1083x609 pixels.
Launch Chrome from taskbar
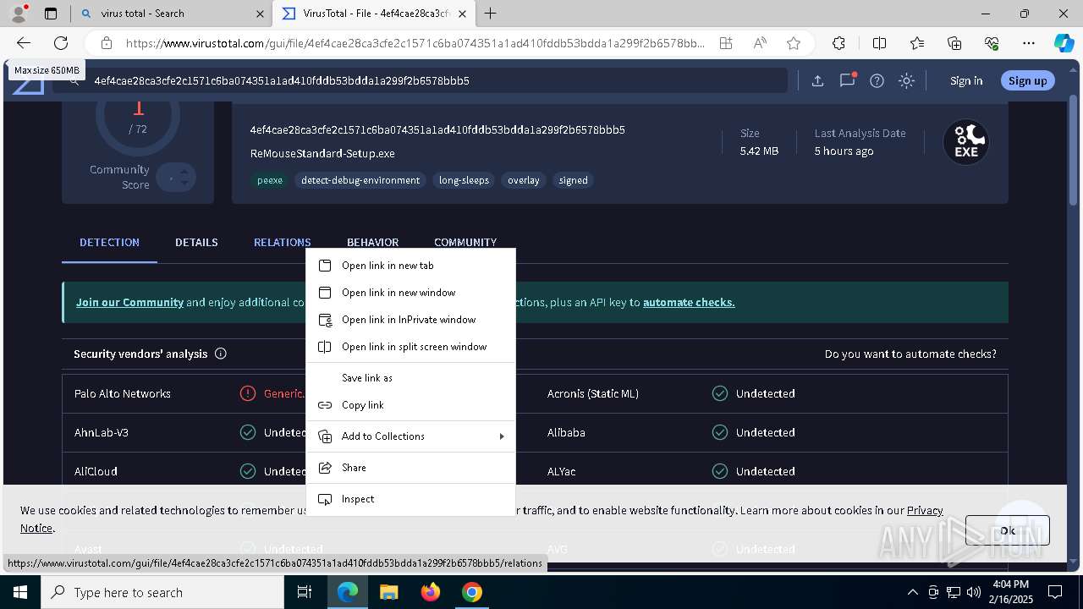point(471,592)
